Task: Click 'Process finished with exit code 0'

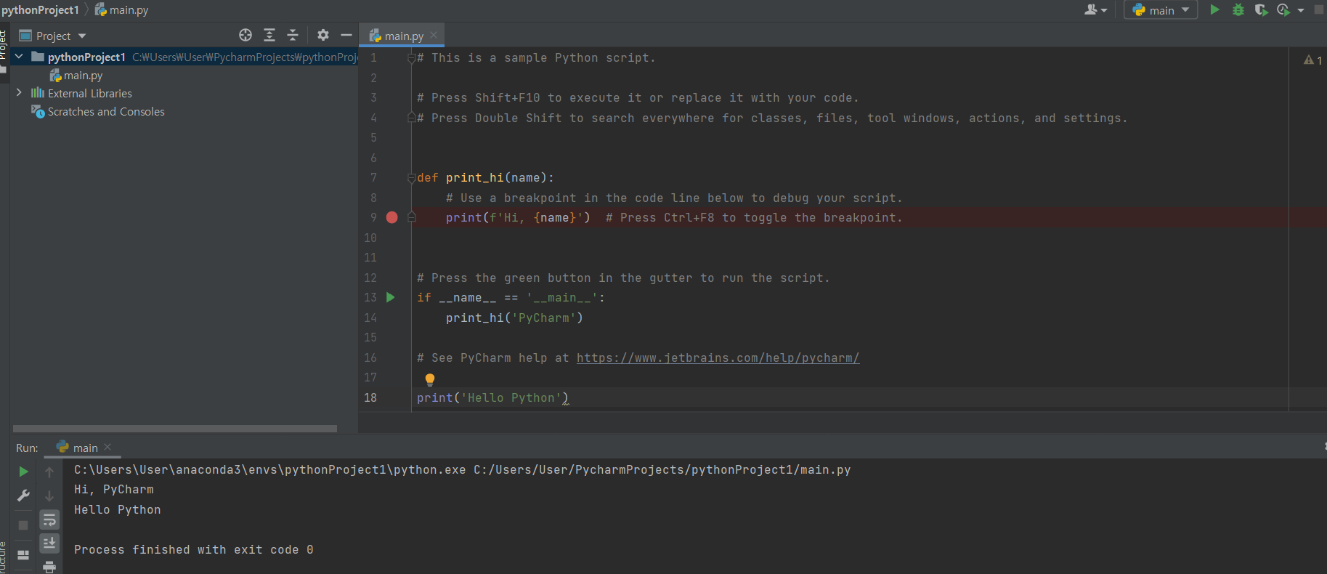Action: pos(193,549)
